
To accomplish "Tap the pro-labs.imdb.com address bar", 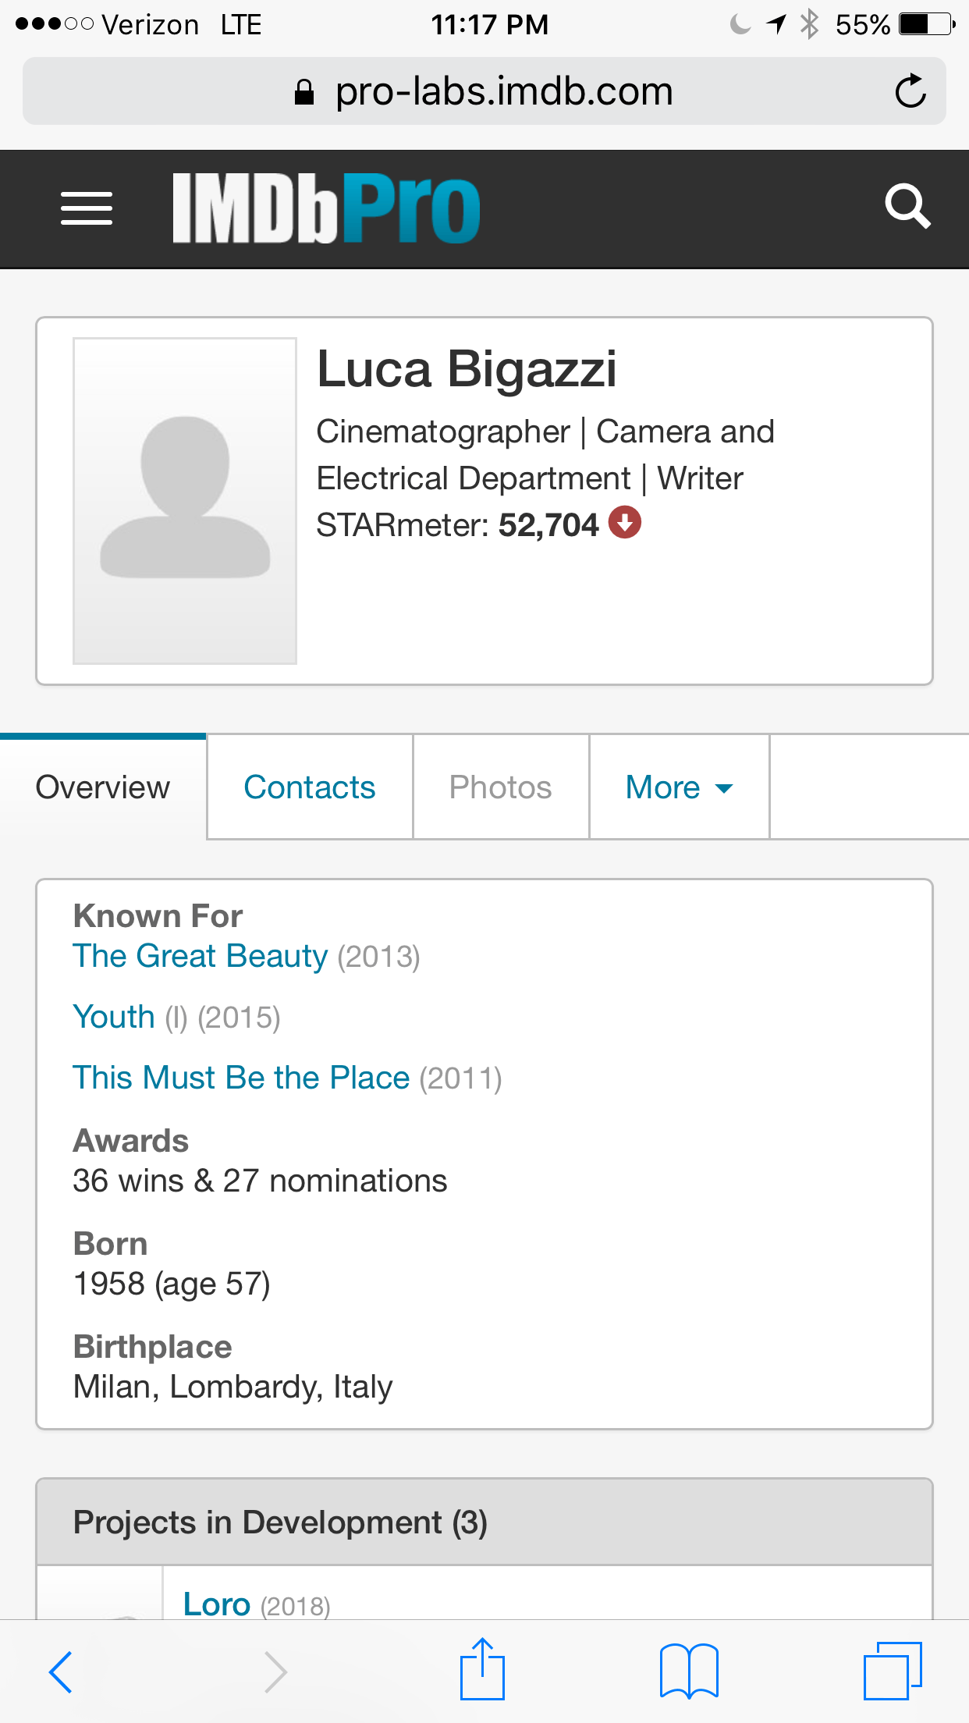I will coord(484,91).
